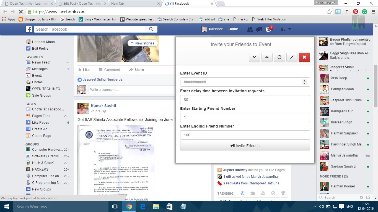Open File Explorer from the taskbar

tap(156, 206)
